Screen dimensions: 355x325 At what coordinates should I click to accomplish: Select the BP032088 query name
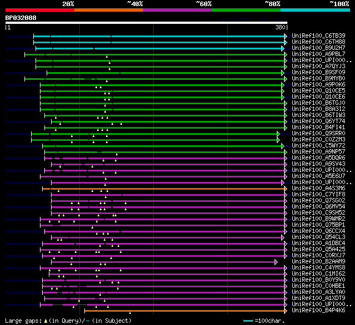point(21,18)
